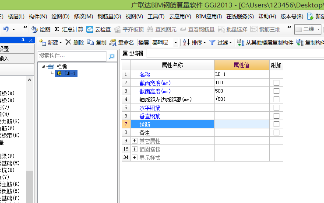Viewport: 324px width, 203px height.
Task: Switch to 属性编辑 tab
Action: point(133,53)
